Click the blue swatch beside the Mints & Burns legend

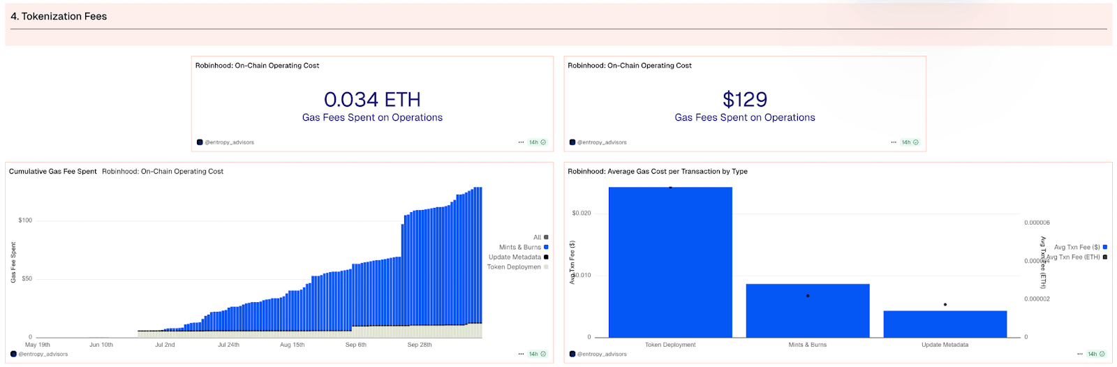click(546, 247)
